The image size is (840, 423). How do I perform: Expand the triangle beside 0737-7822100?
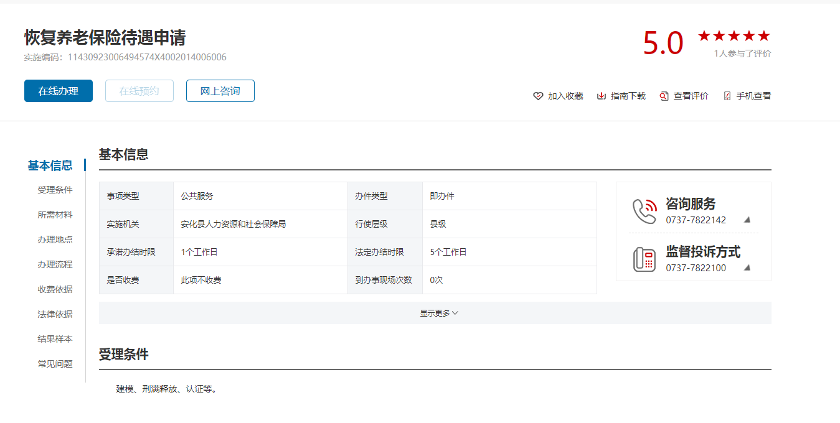click(x=747, y=268)
